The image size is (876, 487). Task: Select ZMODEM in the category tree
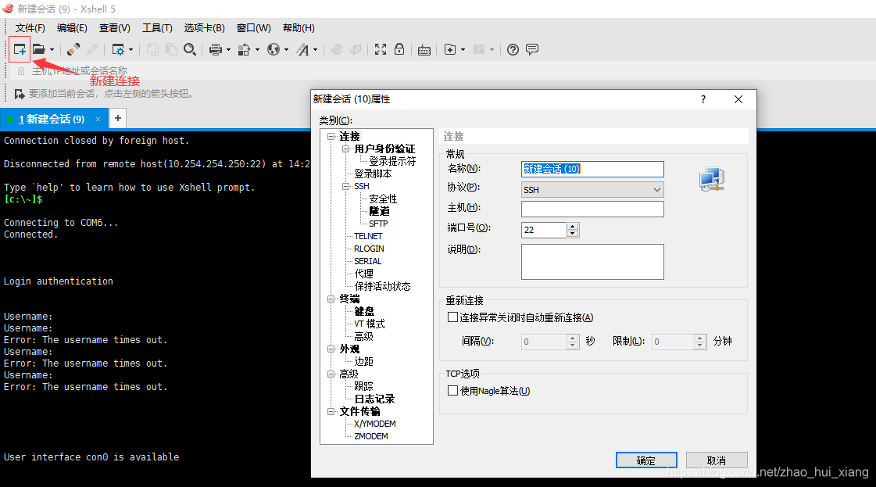tap(371, 436)
